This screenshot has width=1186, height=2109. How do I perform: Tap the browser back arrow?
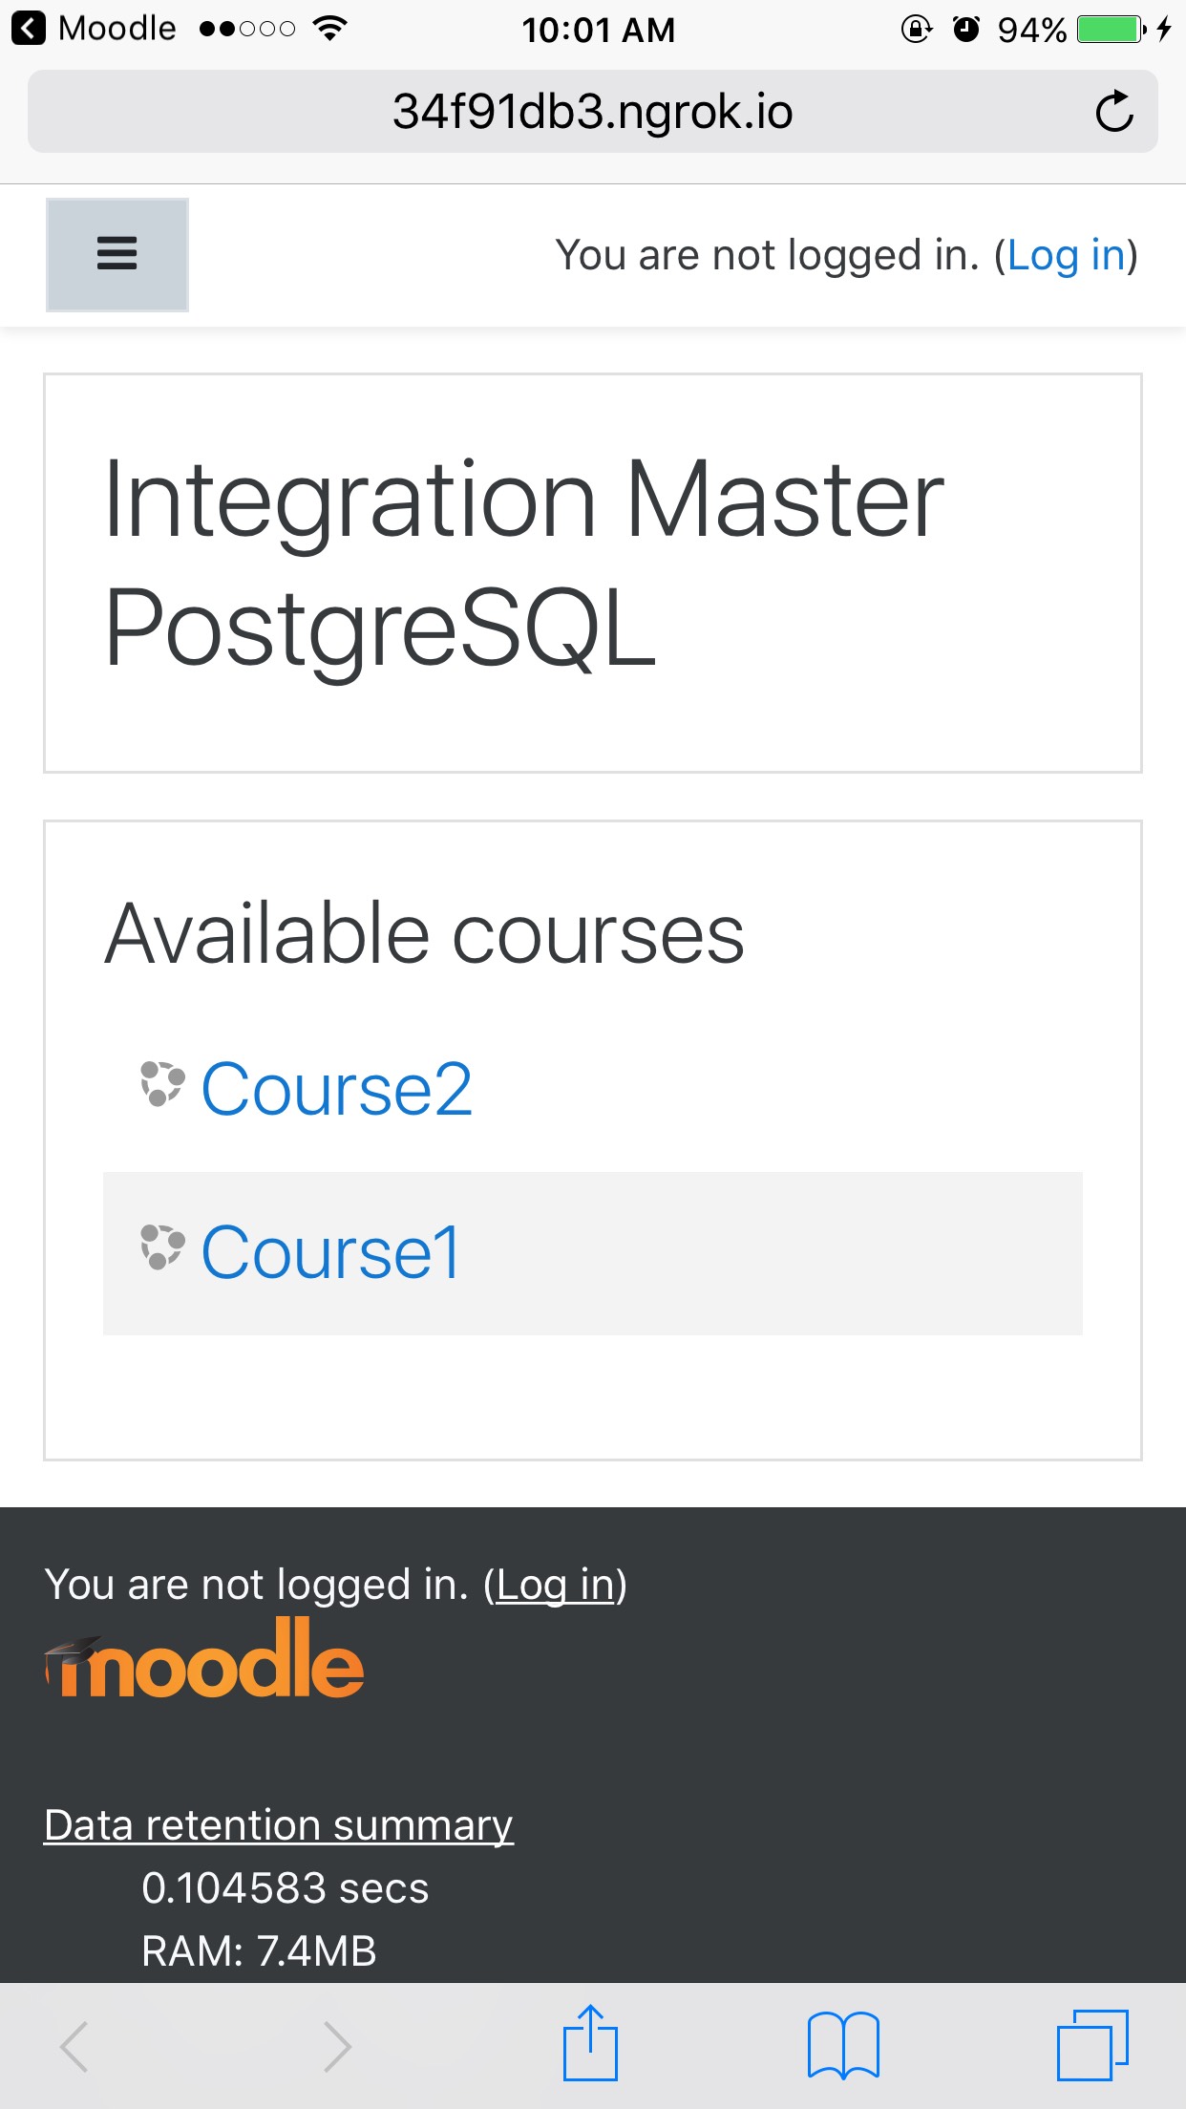click(x=74, y=2046)
